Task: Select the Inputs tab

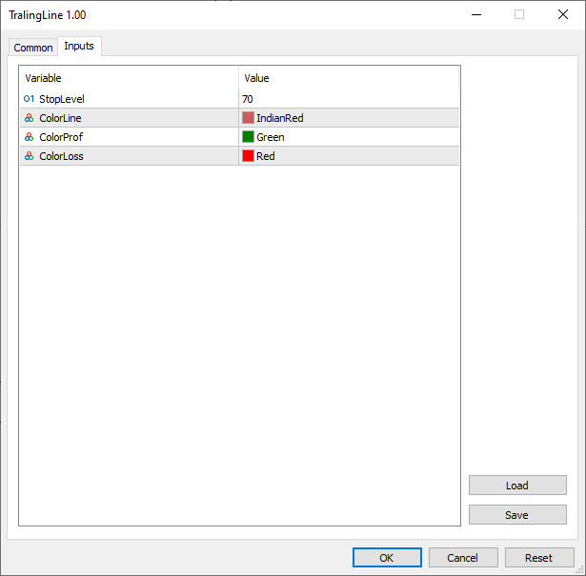Action: (79, 46)
